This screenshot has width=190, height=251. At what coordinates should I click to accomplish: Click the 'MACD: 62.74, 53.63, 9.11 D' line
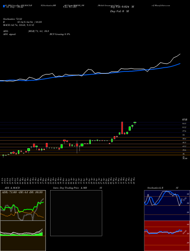coord(18,25)
